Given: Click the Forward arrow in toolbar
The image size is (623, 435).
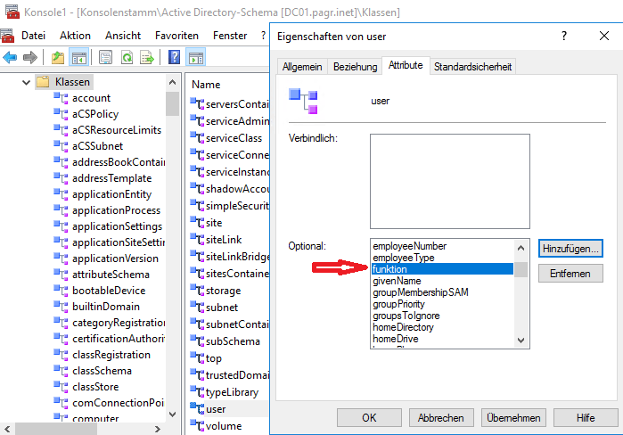Looking at the screenshot, I should (30, 57).
